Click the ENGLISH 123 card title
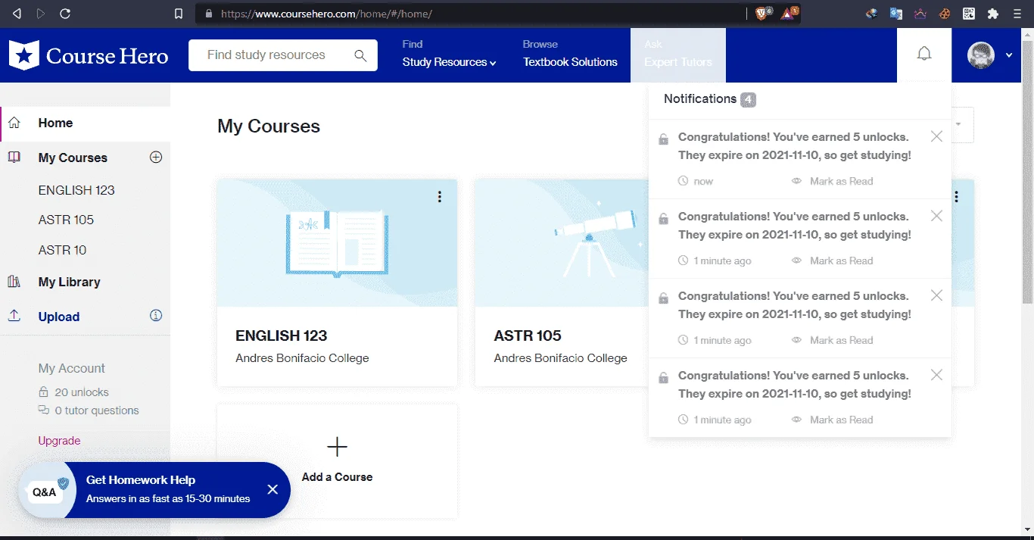This screenshot has height=540, width=1034. 281,336
